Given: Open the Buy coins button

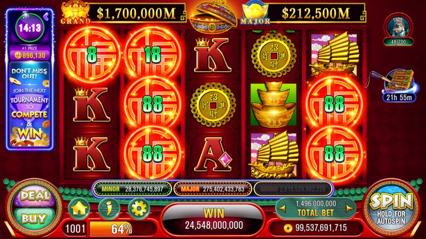Looking at the screenshot, I should (34, 218).
